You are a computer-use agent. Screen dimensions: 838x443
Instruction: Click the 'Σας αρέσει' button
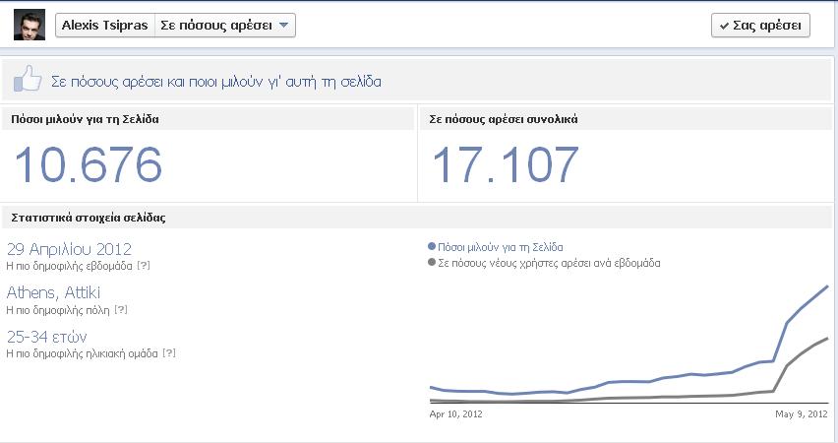coord(760,26)
